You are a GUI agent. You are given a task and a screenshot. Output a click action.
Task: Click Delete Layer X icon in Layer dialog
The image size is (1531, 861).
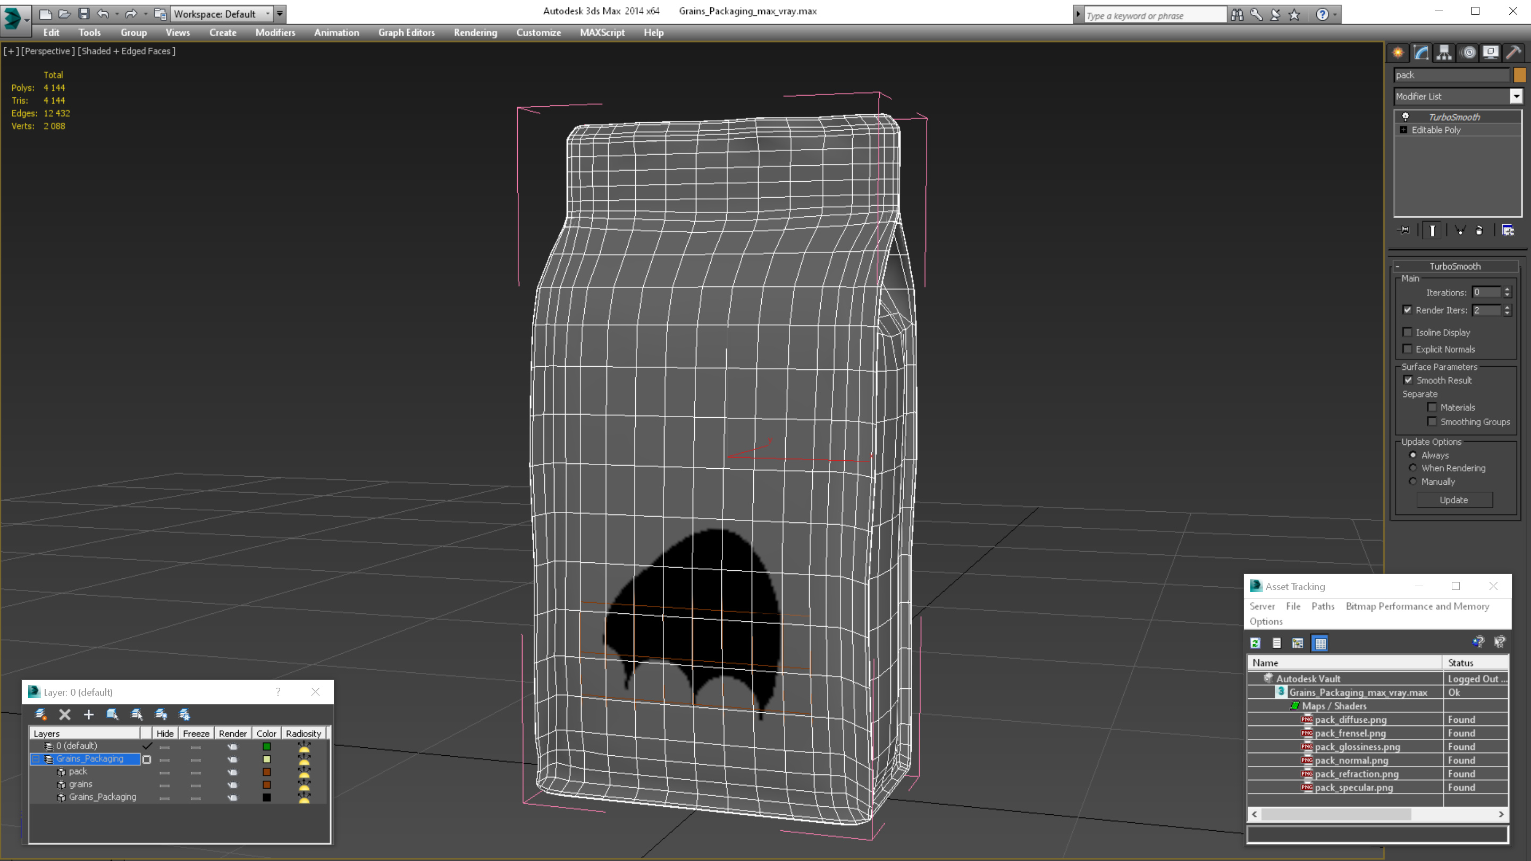point(65,714)
